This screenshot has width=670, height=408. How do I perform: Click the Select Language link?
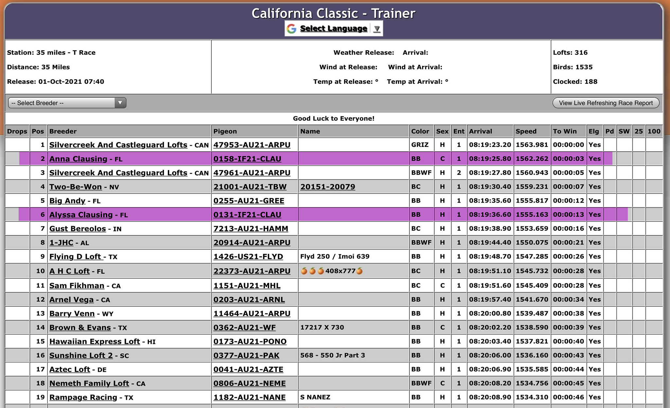333,28
